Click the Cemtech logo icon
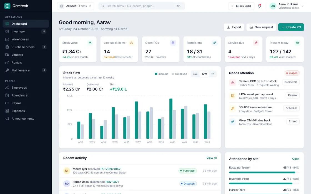Viewport: 311px width, 194px height. point(7,6)
